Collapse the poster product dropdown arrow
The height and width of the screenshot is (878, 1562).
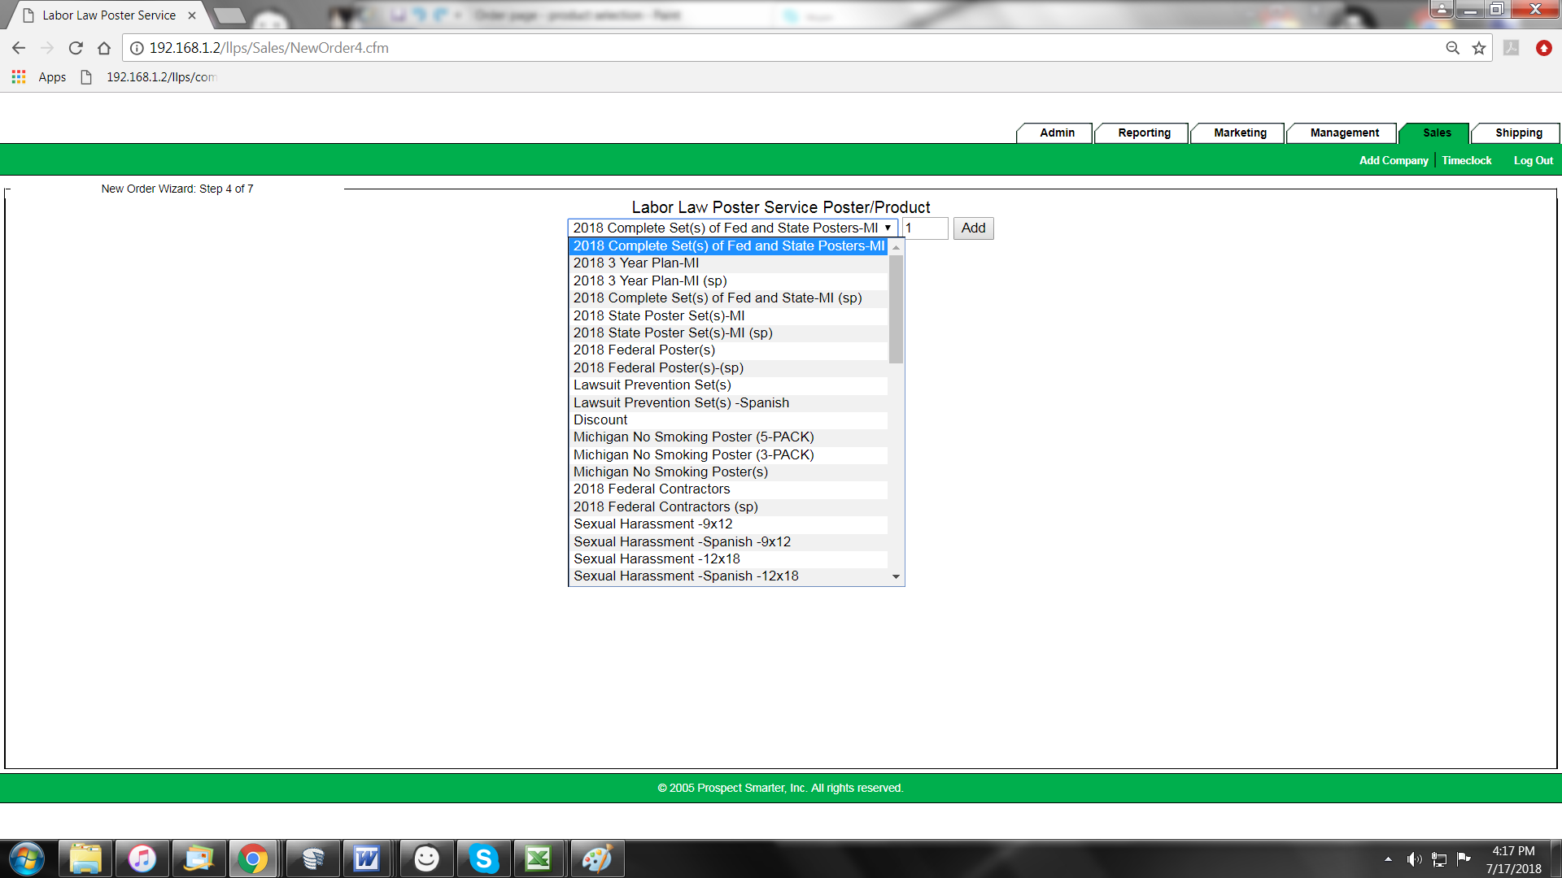click(x=888, y=228)
